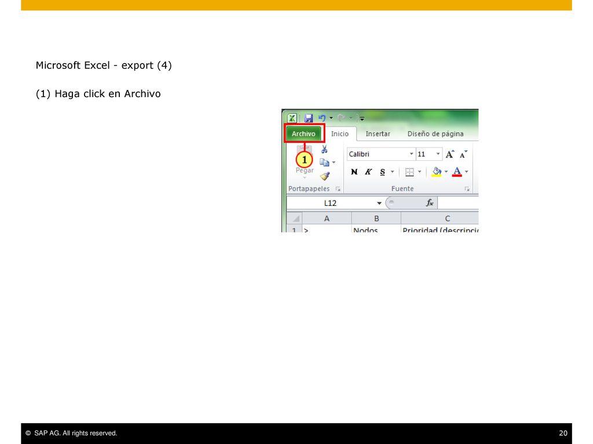Select cell B1 containing Nodos
The height and width of the screenshot is (444, 593).
(376, 229)
